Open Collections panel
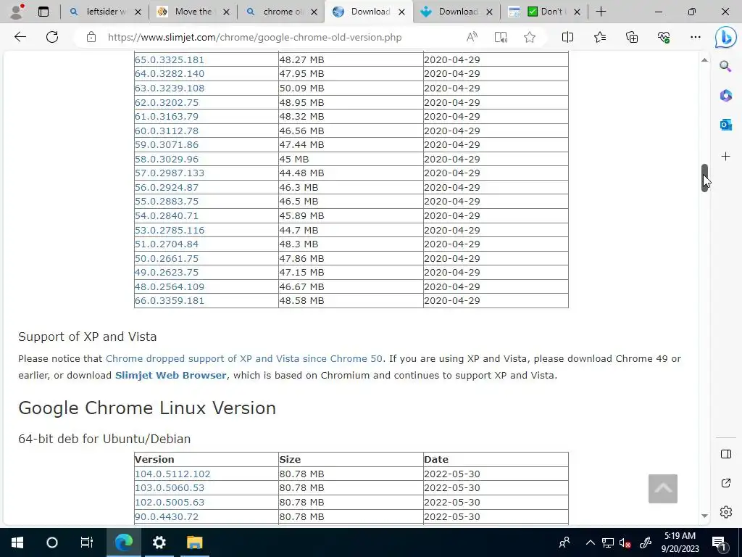Viewport: 742px width, 557px height. 632,37
